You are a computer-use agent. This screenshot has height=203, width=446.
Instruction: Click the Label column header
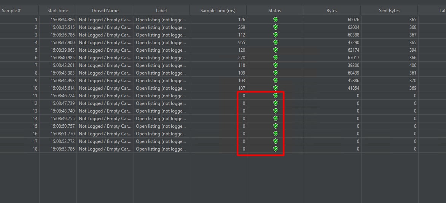(161, 11)
